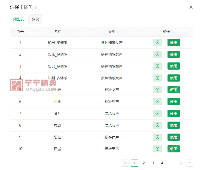Screen dimensions: 203x170
Task: Play preview for 知贝_多情感 voice
Action: [x=158, y=66]
